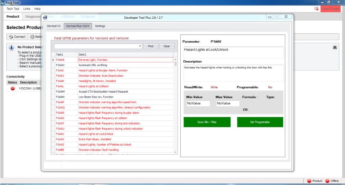Viewport: 345px width, 185px height.
Task: Open the Links menu
Action: coord(27,9)
